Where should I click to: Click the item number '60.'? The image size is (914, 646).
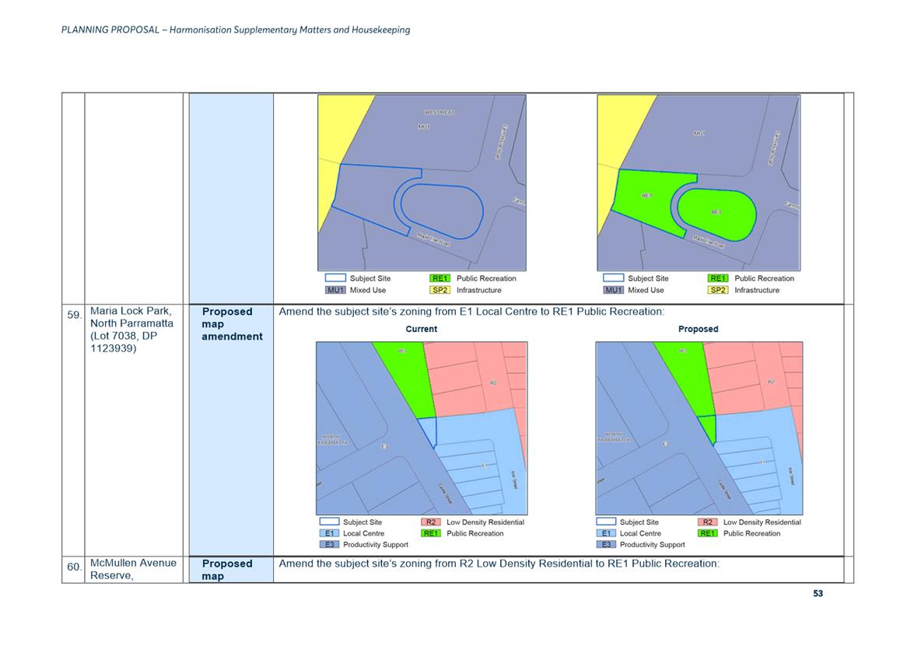coord(74,567)
